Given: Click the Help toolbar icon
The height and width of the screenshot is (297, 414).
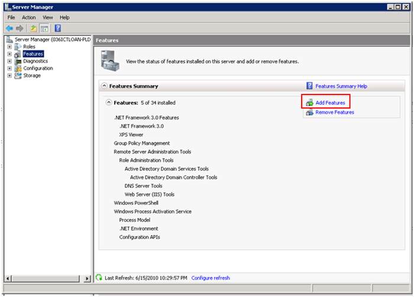Looking at the screenshot, I should click(58, 28).
